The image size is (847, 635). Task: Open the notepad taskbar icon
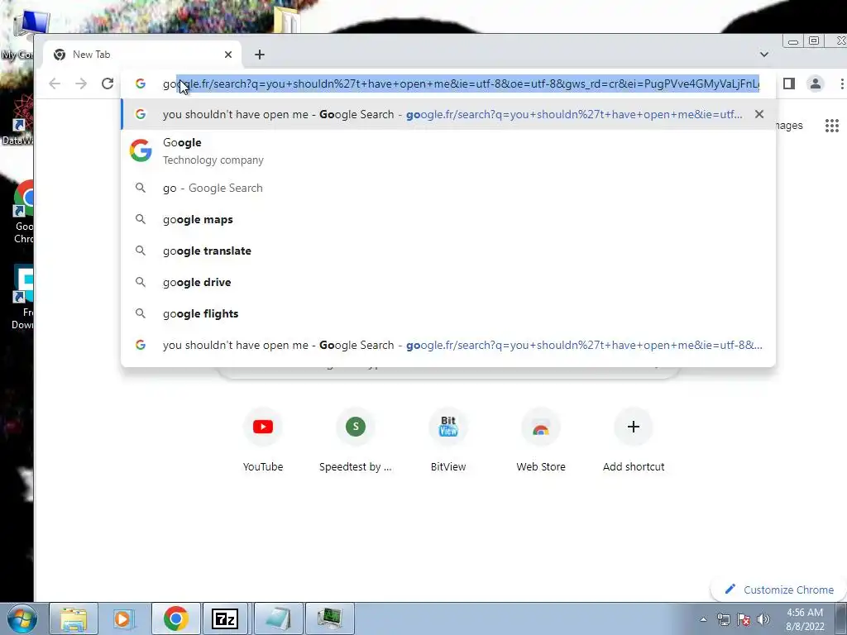[278, 618]
